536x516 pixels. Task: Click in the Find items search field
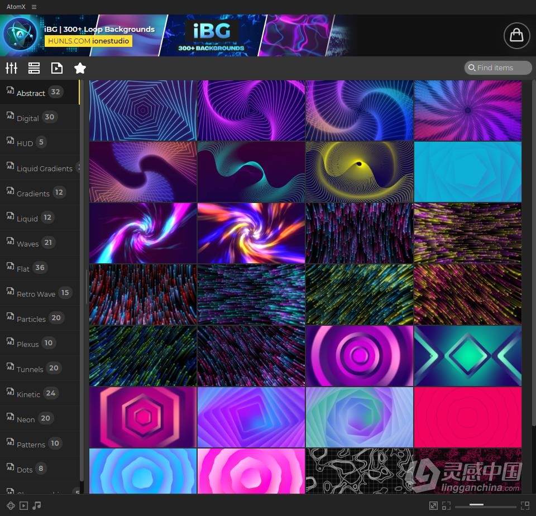[498, 67]
